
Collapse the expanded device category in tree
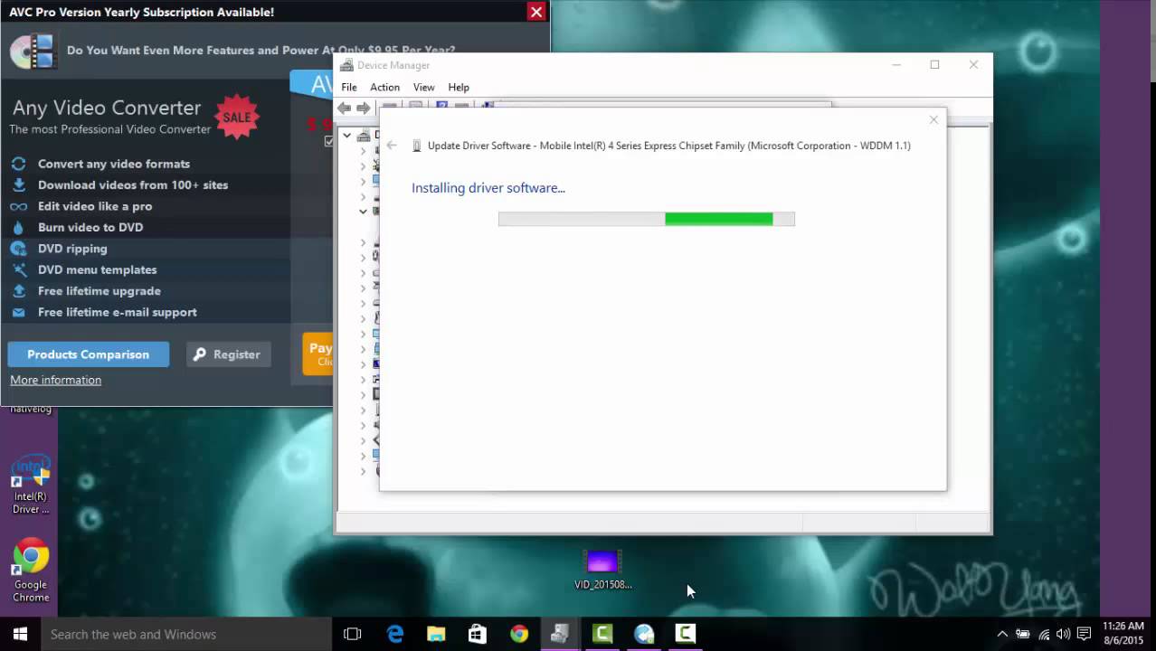[364, 212]
